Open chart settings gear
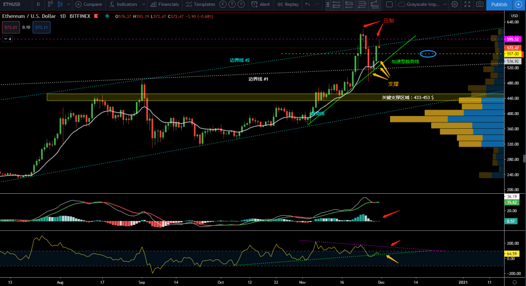Image resolution: width=526 pixels, height=286 pixels. pyautogui.click(x=454, y=4)
